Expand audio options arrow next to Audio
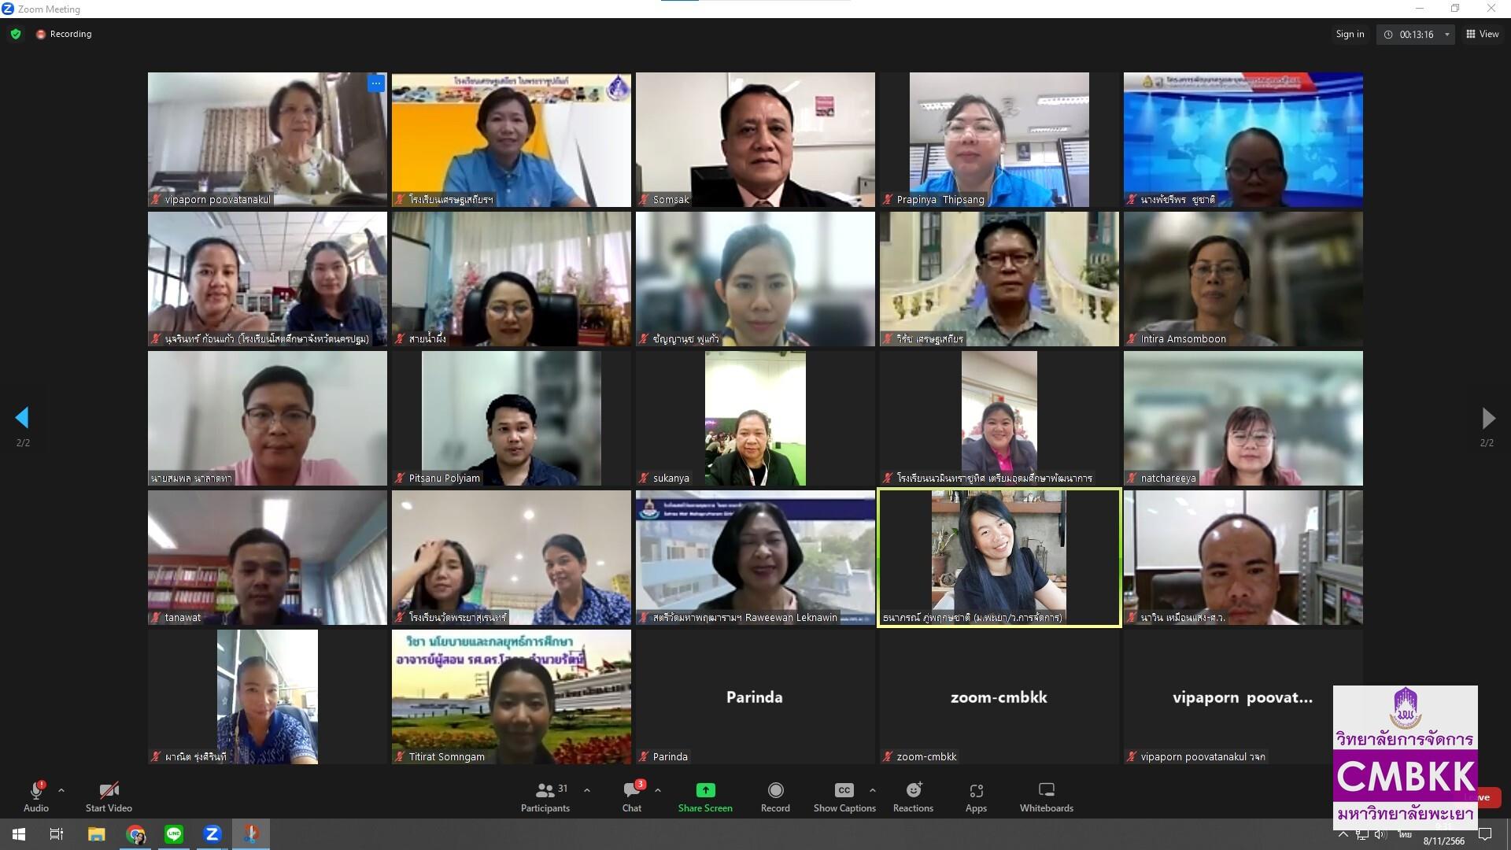Viewport: 1511px width, 850px height. tap(61, 790)
